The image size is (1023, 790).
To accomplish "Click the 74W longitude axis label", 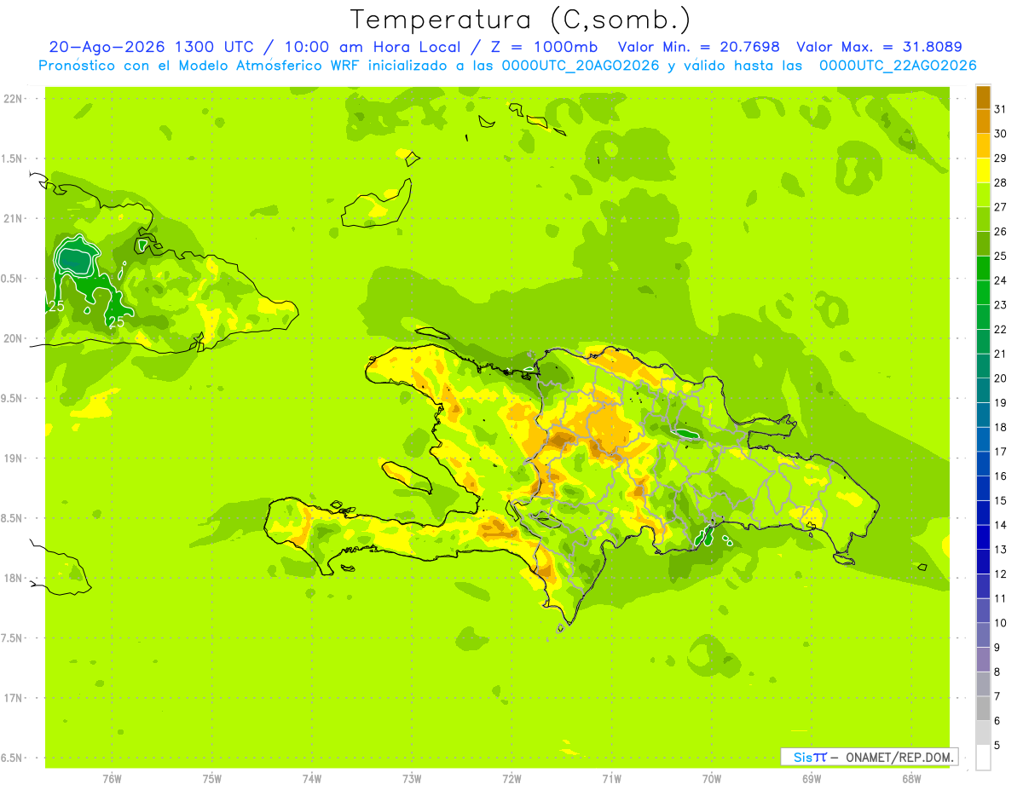I will [312, 778].
